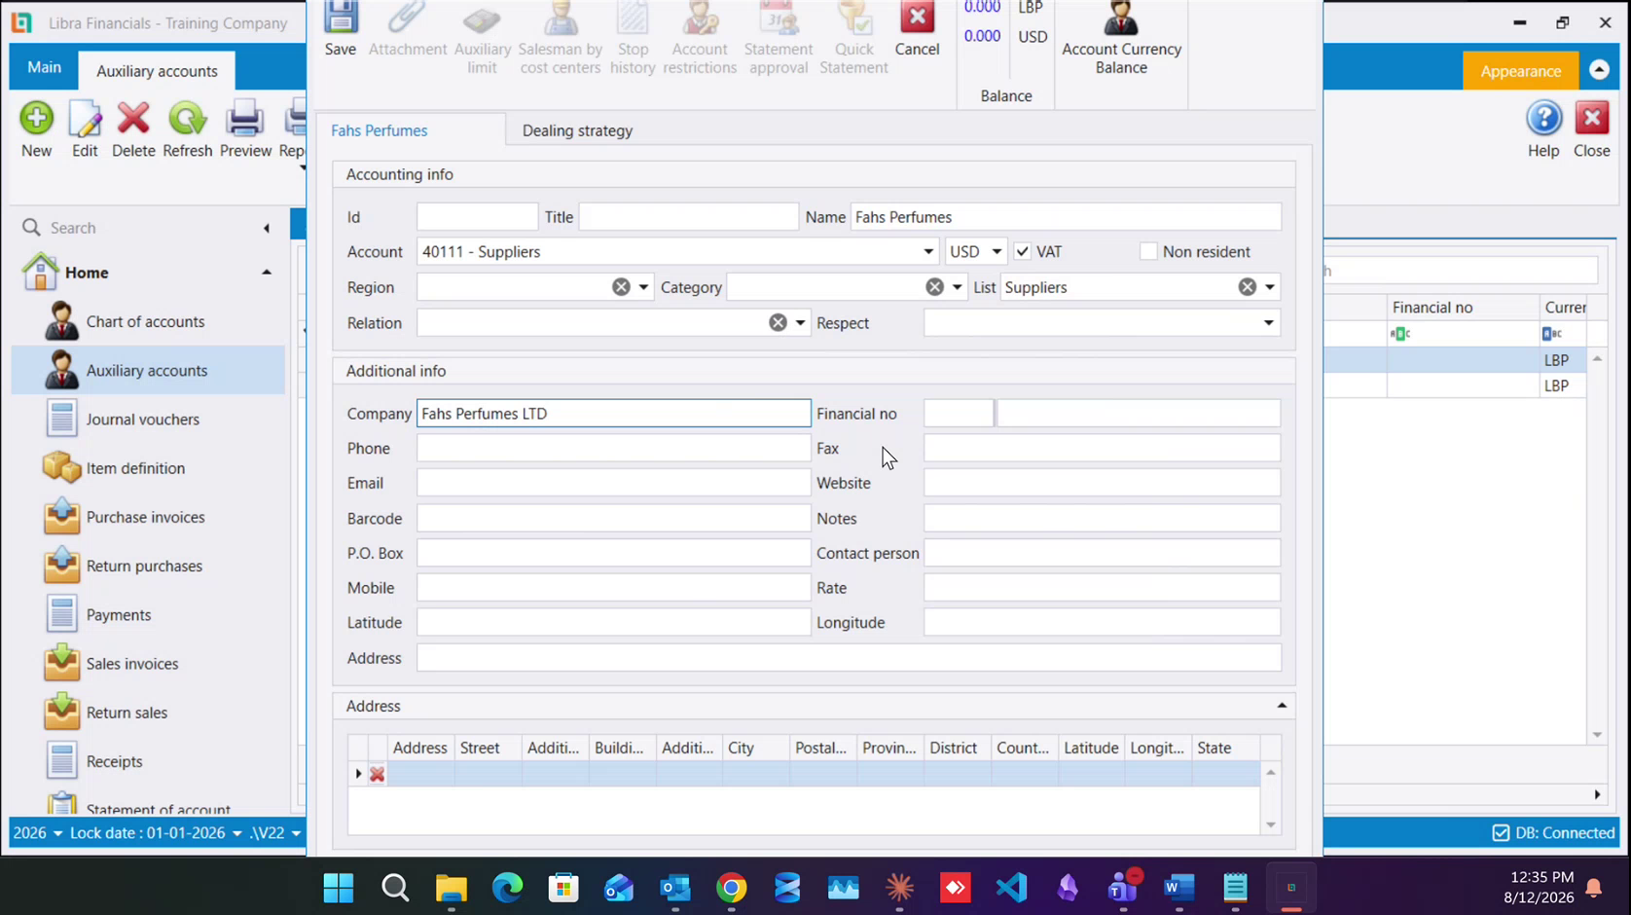The image size is (1631, 915).
Task: Delete the address grid row
Action: [377, 775]
